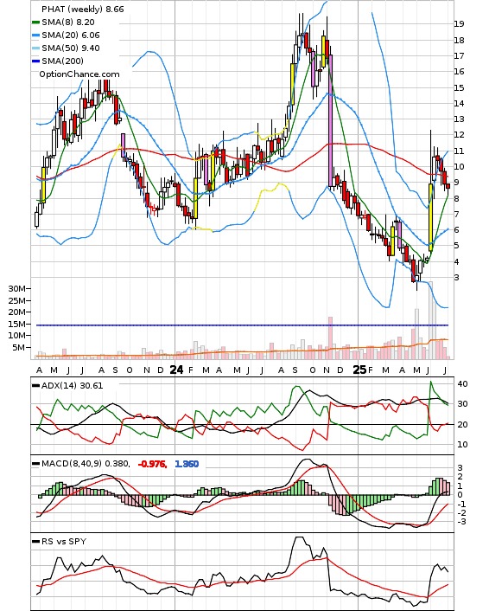Click the 0 label on MACD axis
This screenshot has height=611, width=489.
[x=460, y=495]
